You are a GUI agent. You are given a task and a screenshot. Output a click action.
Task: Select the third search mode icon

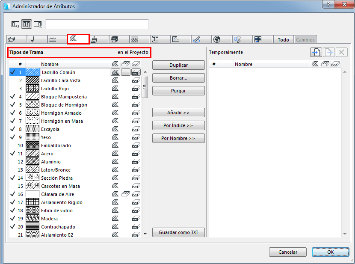(x=38, y=24)
